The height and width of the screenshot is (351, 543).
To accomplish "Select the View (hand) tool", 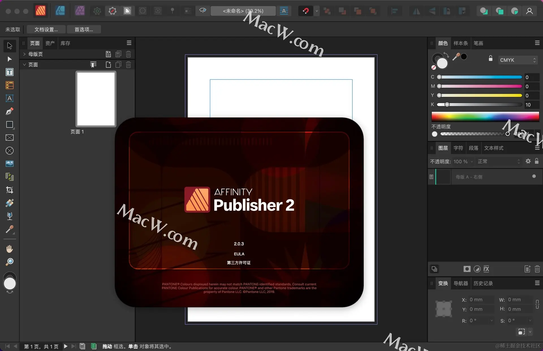I will (x=9, y=249).
